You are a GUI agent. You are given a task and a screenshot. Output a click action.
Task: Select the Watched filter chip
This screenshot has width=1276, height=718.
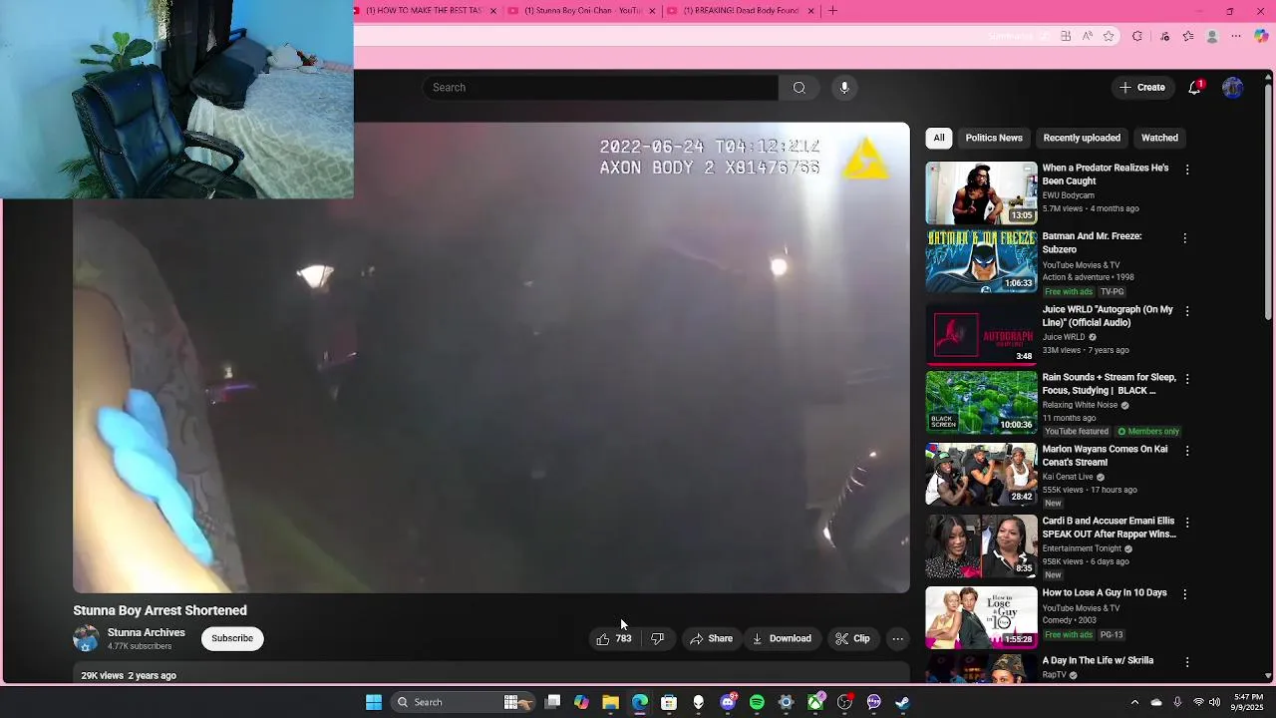point(1159,138)
